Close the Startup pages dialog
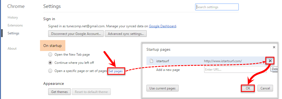Viewport: 282px width, 99px height. pos(274,47)
